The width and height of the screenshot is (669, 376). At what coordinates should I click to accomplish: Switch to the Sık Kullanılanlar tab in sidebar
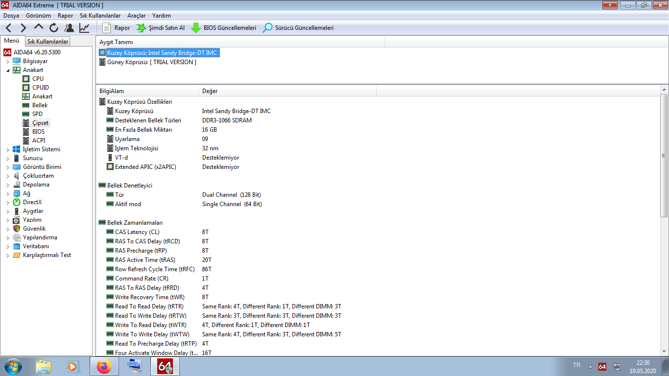tap(48, 42)
